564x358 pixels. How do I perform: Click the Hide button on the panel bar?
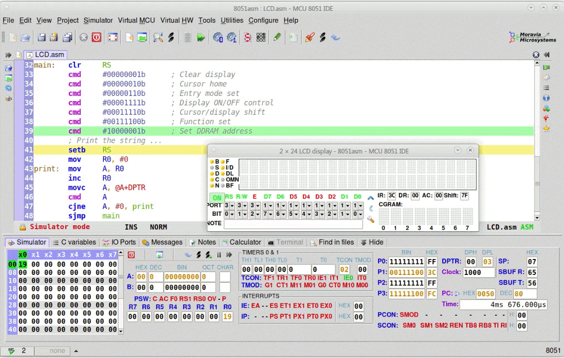click(x=372, y=242)
